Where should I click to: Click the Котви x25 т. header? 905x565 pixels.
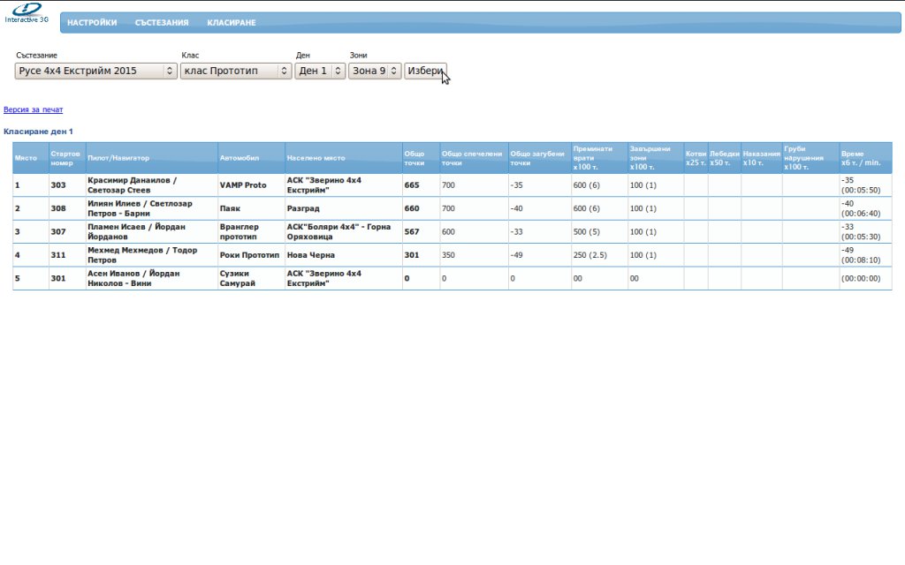tap(696, 158)
